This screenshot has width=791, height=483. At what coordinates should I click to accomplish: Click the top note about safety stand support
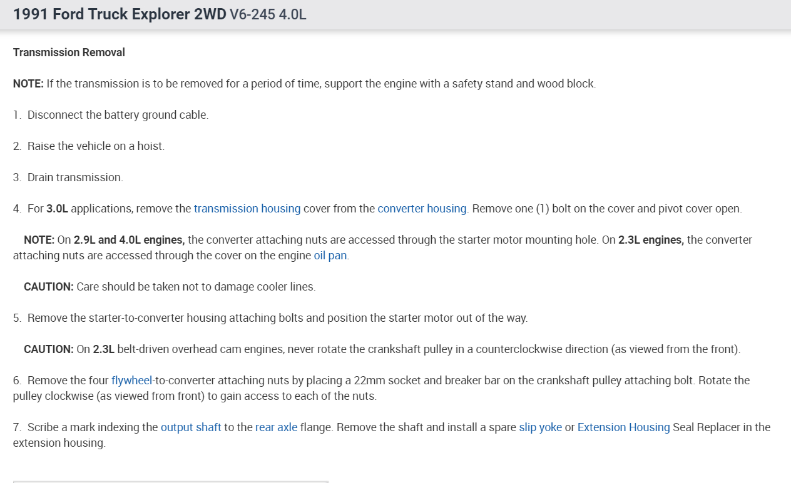pos(304,84)
